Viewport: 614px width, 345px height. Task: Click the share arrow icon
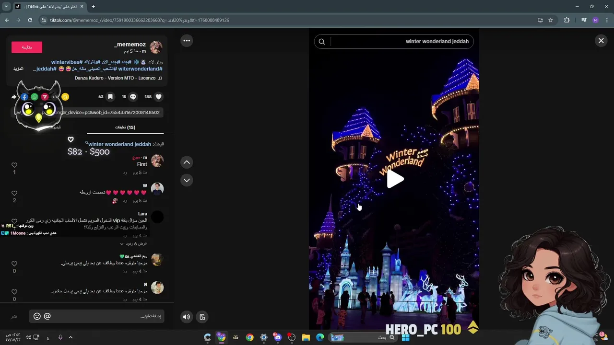[14, 97]
